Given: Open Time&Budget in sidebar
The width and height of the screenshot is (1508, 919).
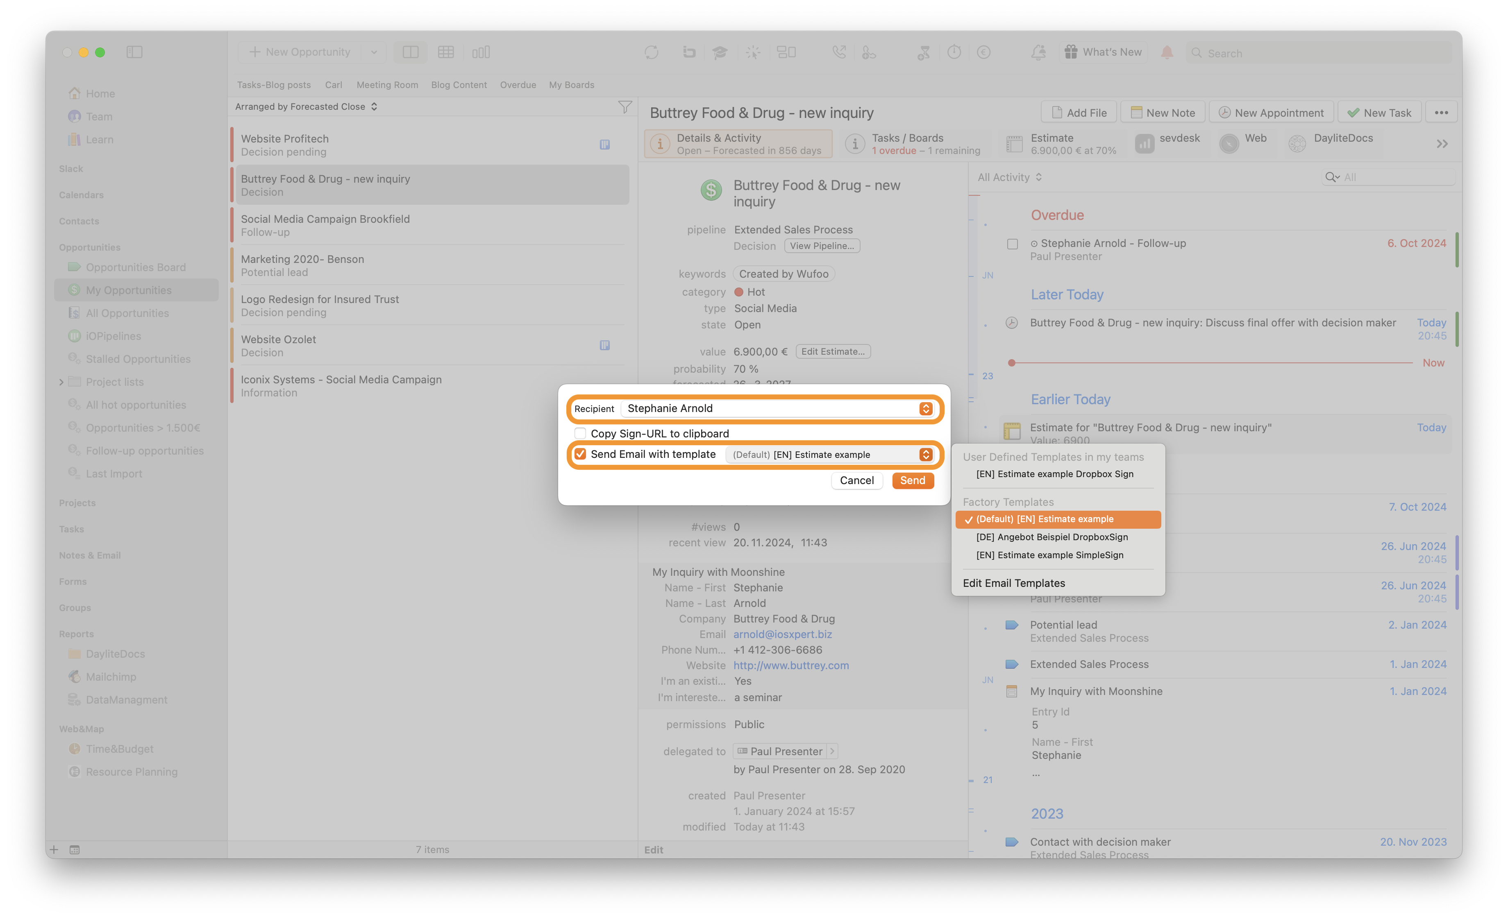Looking at the screenshot, I should [119, 748].
